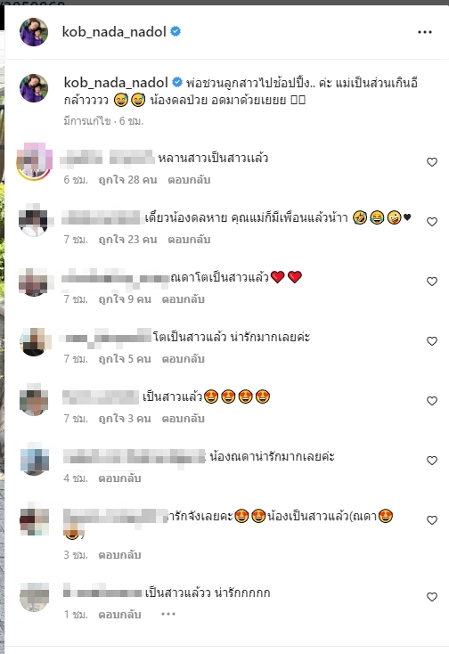Open more options on the 1 ชม. comment
449x654 pixels.
point(168,614)
